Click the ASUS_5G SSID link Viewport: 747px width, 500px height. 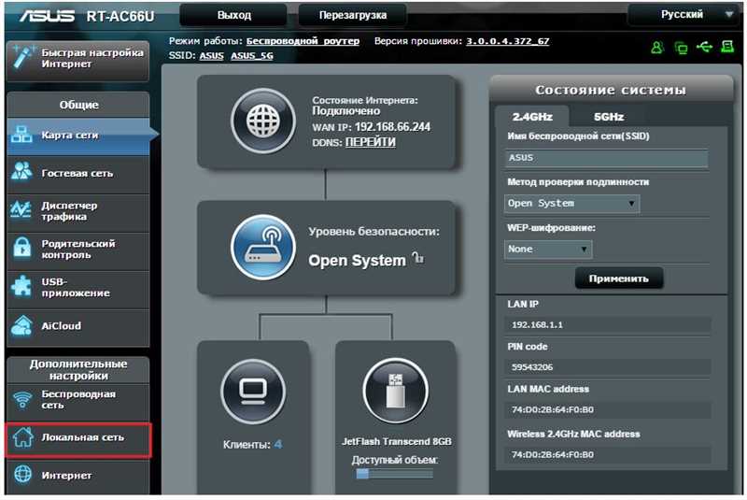[252, 56]
